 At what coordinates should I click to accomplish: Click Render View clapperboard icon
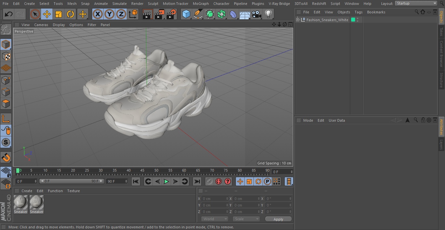tap(148, 14)
